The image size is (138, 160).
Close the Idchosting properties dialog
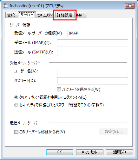coord(130,6)
